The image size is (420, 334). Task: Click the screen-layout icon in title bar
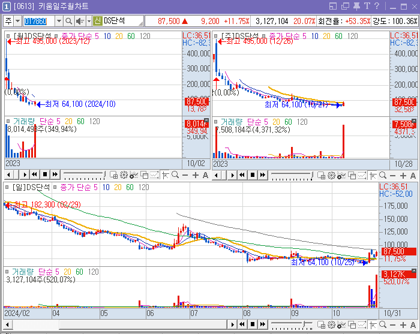pyautogui.click(x=333, y=6)
